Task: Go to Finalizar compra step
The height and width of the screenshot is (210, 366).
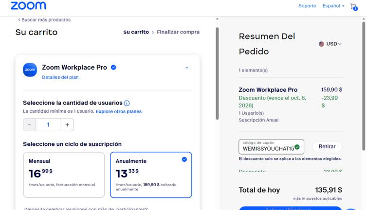Action: 178,32
